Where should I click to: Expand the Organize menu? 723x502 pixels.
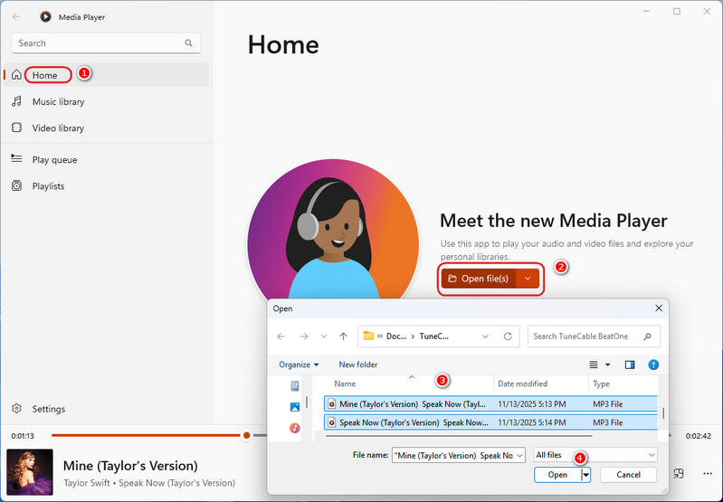click(299, 365)
